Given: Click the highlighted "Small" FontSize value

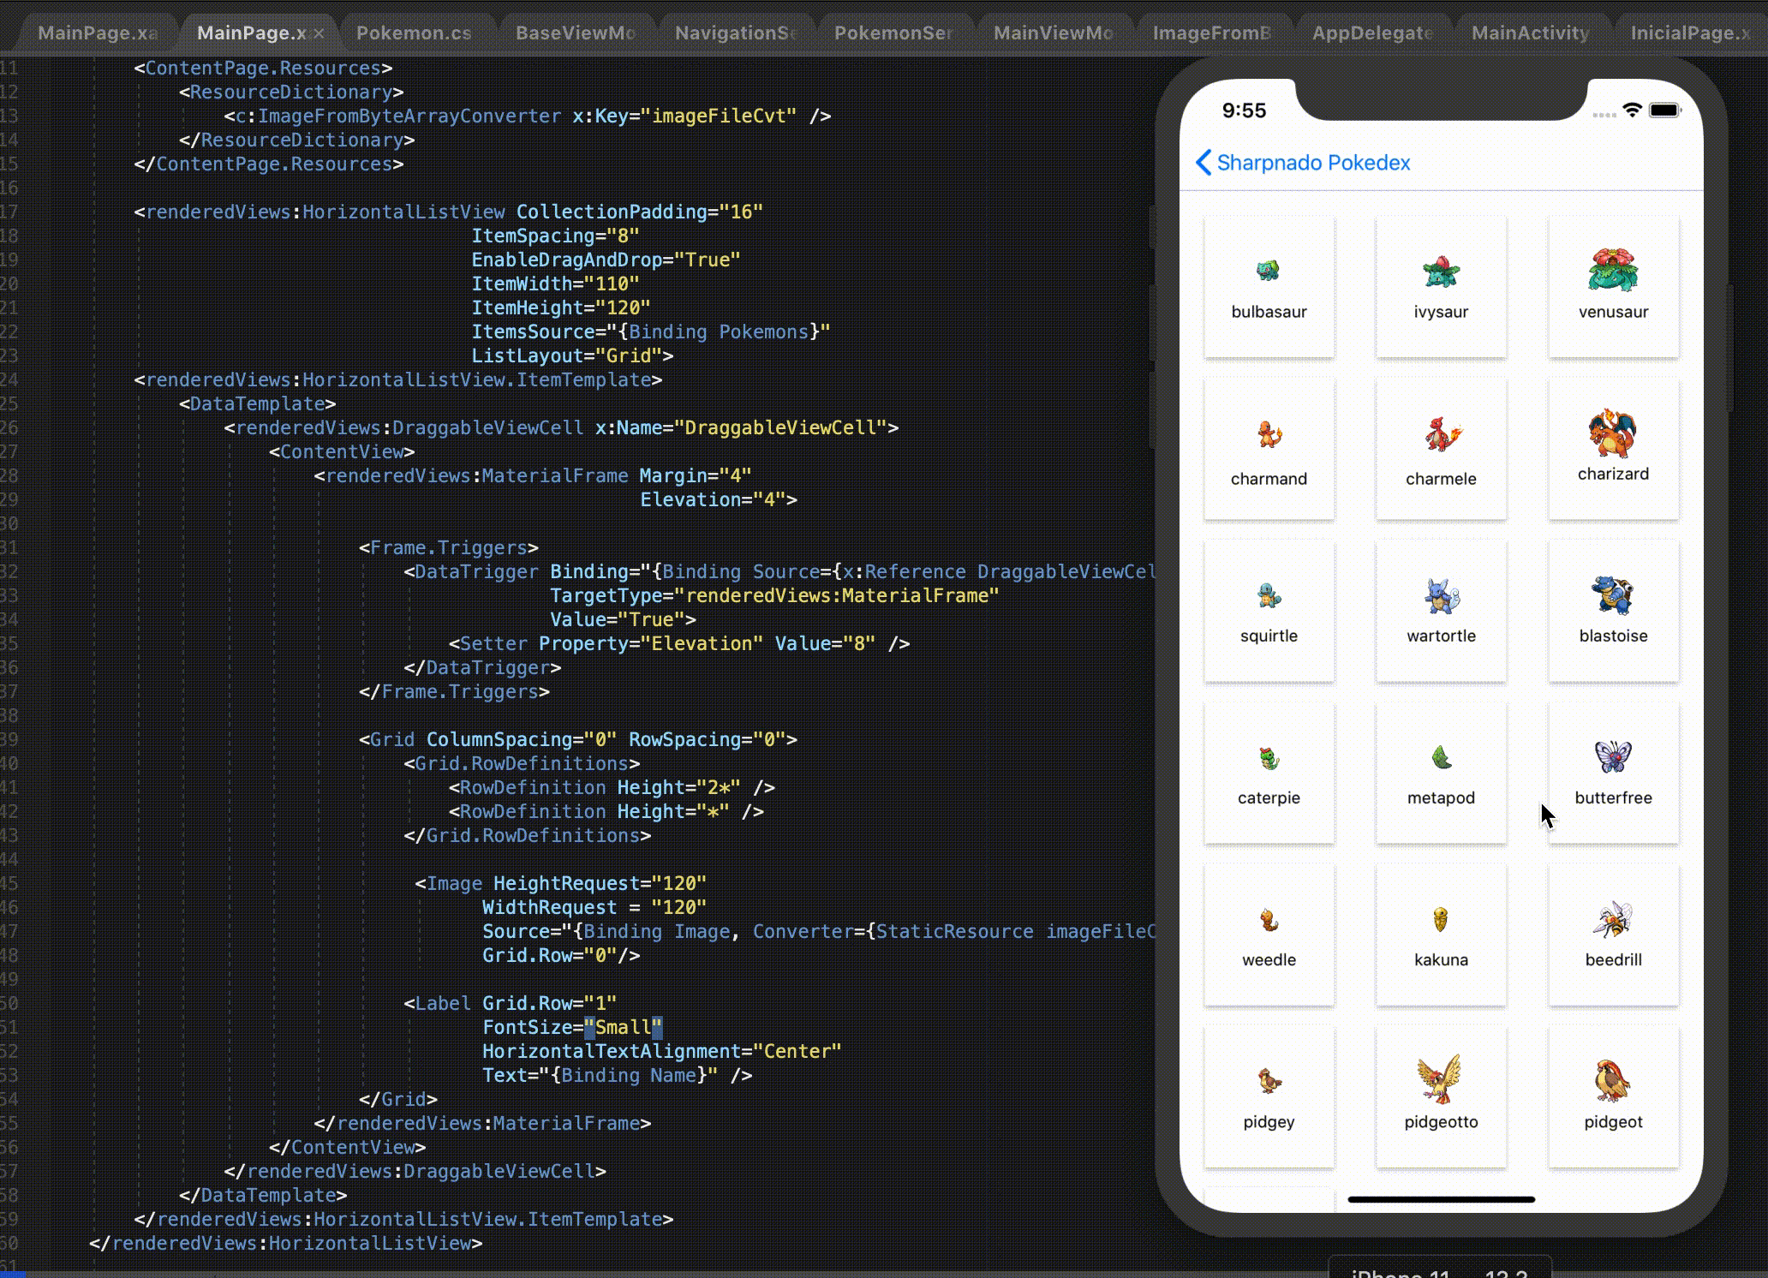Looking at the screenshot, I should (x=623, y=1027).
